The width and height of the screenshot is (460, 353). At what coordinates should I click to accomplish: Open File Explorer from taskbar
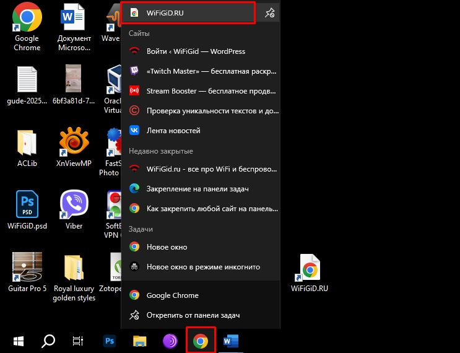pyautogui.click(x=140, y=341)
